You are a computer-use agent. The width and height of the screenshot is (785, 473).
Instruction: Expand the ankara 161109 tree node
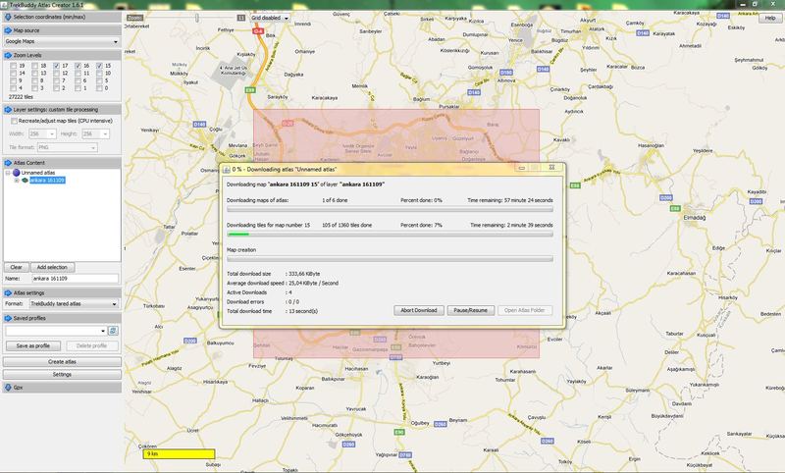(x=17, y=181)
